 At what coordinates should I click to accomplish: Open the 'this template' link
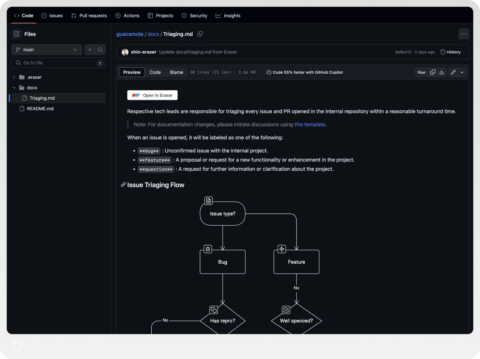pyautogui.click(x=310, y=124)
